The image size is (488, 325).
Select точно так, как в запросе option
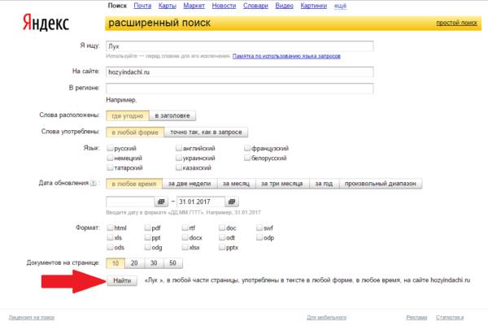point(207,132)
